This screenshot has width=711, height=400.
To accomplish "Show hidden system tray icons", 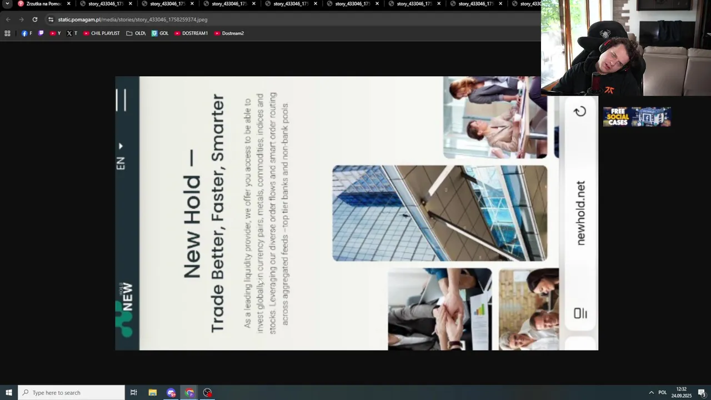I will point(651,393).
